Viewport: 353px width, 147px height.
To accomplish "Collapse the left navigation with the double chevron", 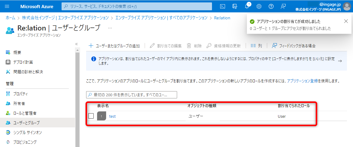I will (76, 44).
